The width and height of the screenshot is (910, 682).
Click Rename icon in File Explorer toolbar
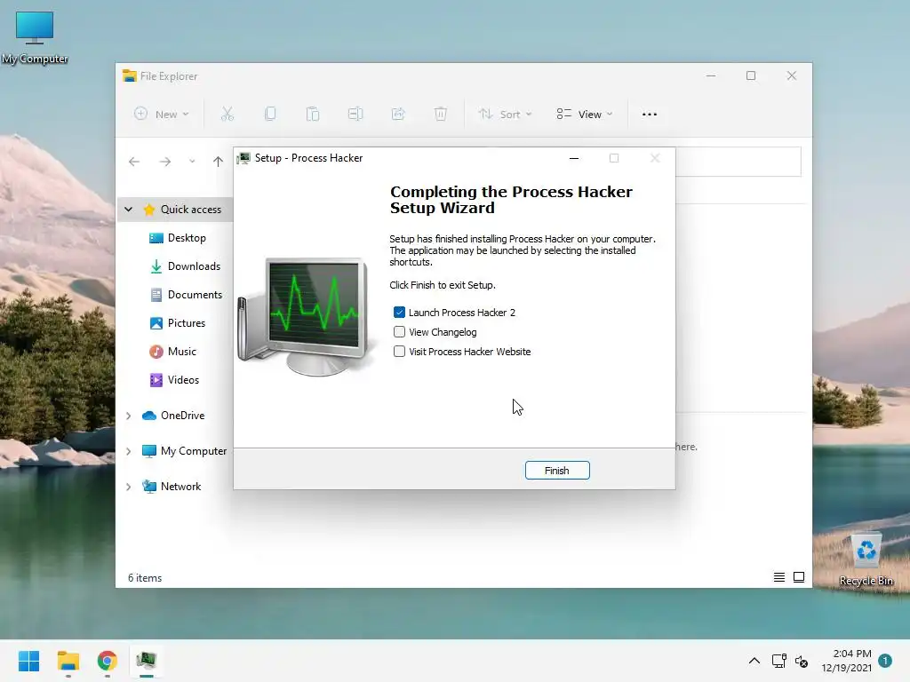pyautogui.click(x=355, y=115)
